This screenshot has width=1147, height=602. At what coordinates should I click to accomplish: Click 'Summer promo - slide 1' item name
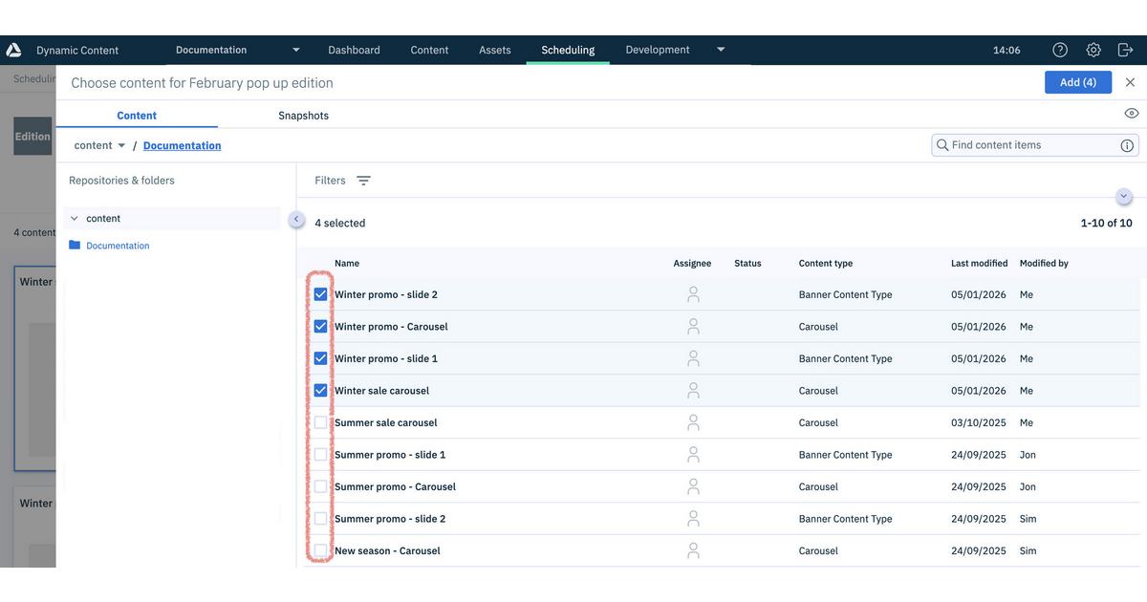pyautogui.click(x=390, y=455)
